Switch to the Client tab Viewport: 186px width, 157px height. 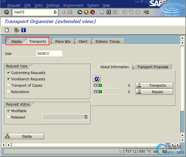tap(83, 42)
